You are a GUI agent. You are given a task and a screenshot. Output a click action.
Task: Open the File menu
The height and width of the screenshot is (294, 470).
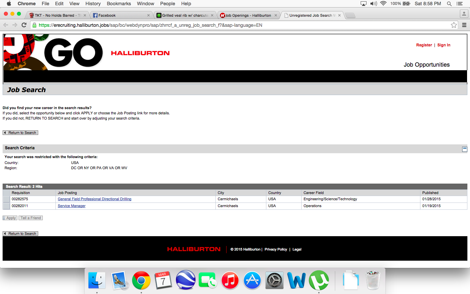45,4
